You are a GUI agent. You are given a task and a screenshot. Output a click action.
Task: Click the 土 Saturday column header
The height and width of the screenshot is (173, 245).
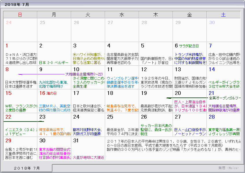224,15
